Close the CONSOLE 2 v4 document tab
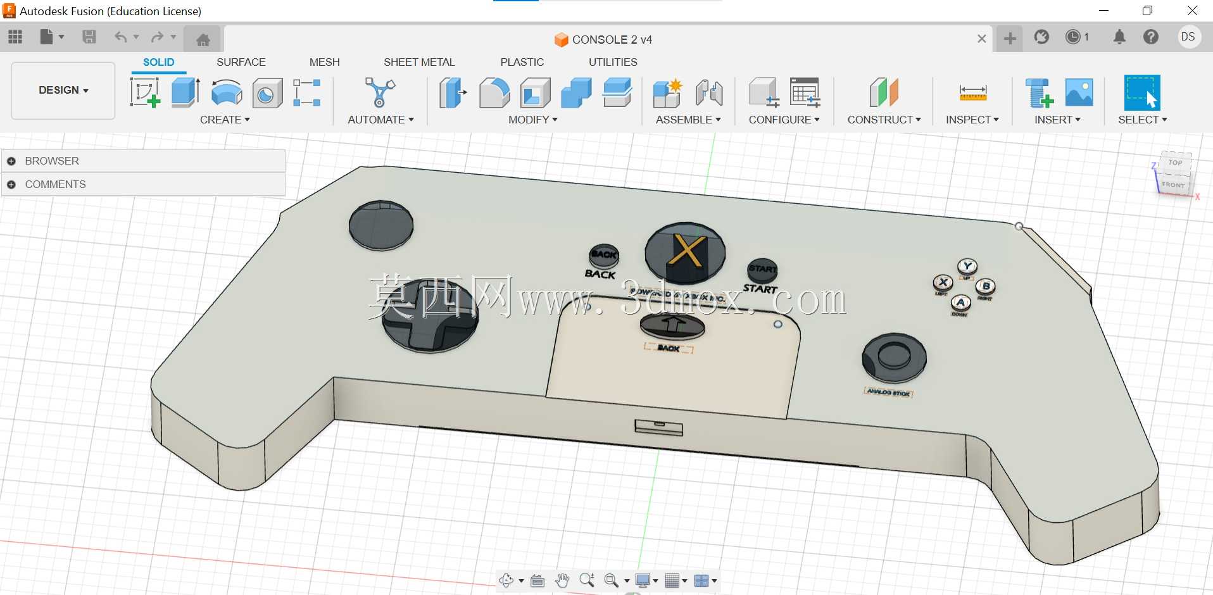 click(x=982, y=39)
